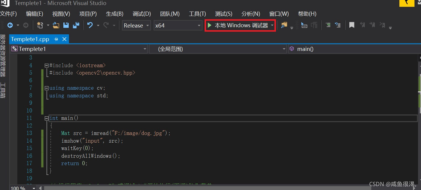Click the imread("F:/image/dog.jpg") code line
The height and width of the screenshot is (190, 421).
click(x=116, y=133)
